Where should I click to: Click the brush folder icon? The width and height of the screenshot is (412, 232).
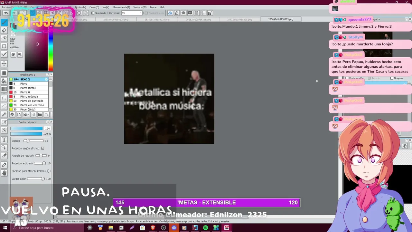pyautogui.click(x=40, y=114)
